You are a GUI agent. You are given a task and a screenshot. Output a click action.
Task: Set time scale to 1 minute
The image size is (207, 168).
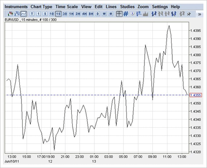39,14
